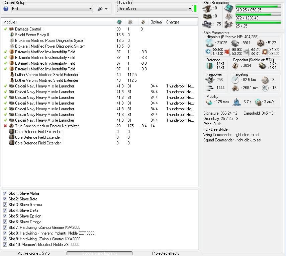286x256 pixels.
Task: Click the EM resistance icon beside 88.6%
Action: coord(208,52)
